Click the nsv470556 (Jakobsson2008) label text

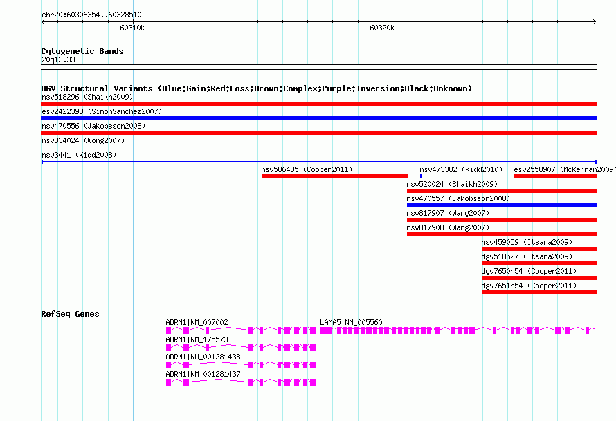[93, 126]
